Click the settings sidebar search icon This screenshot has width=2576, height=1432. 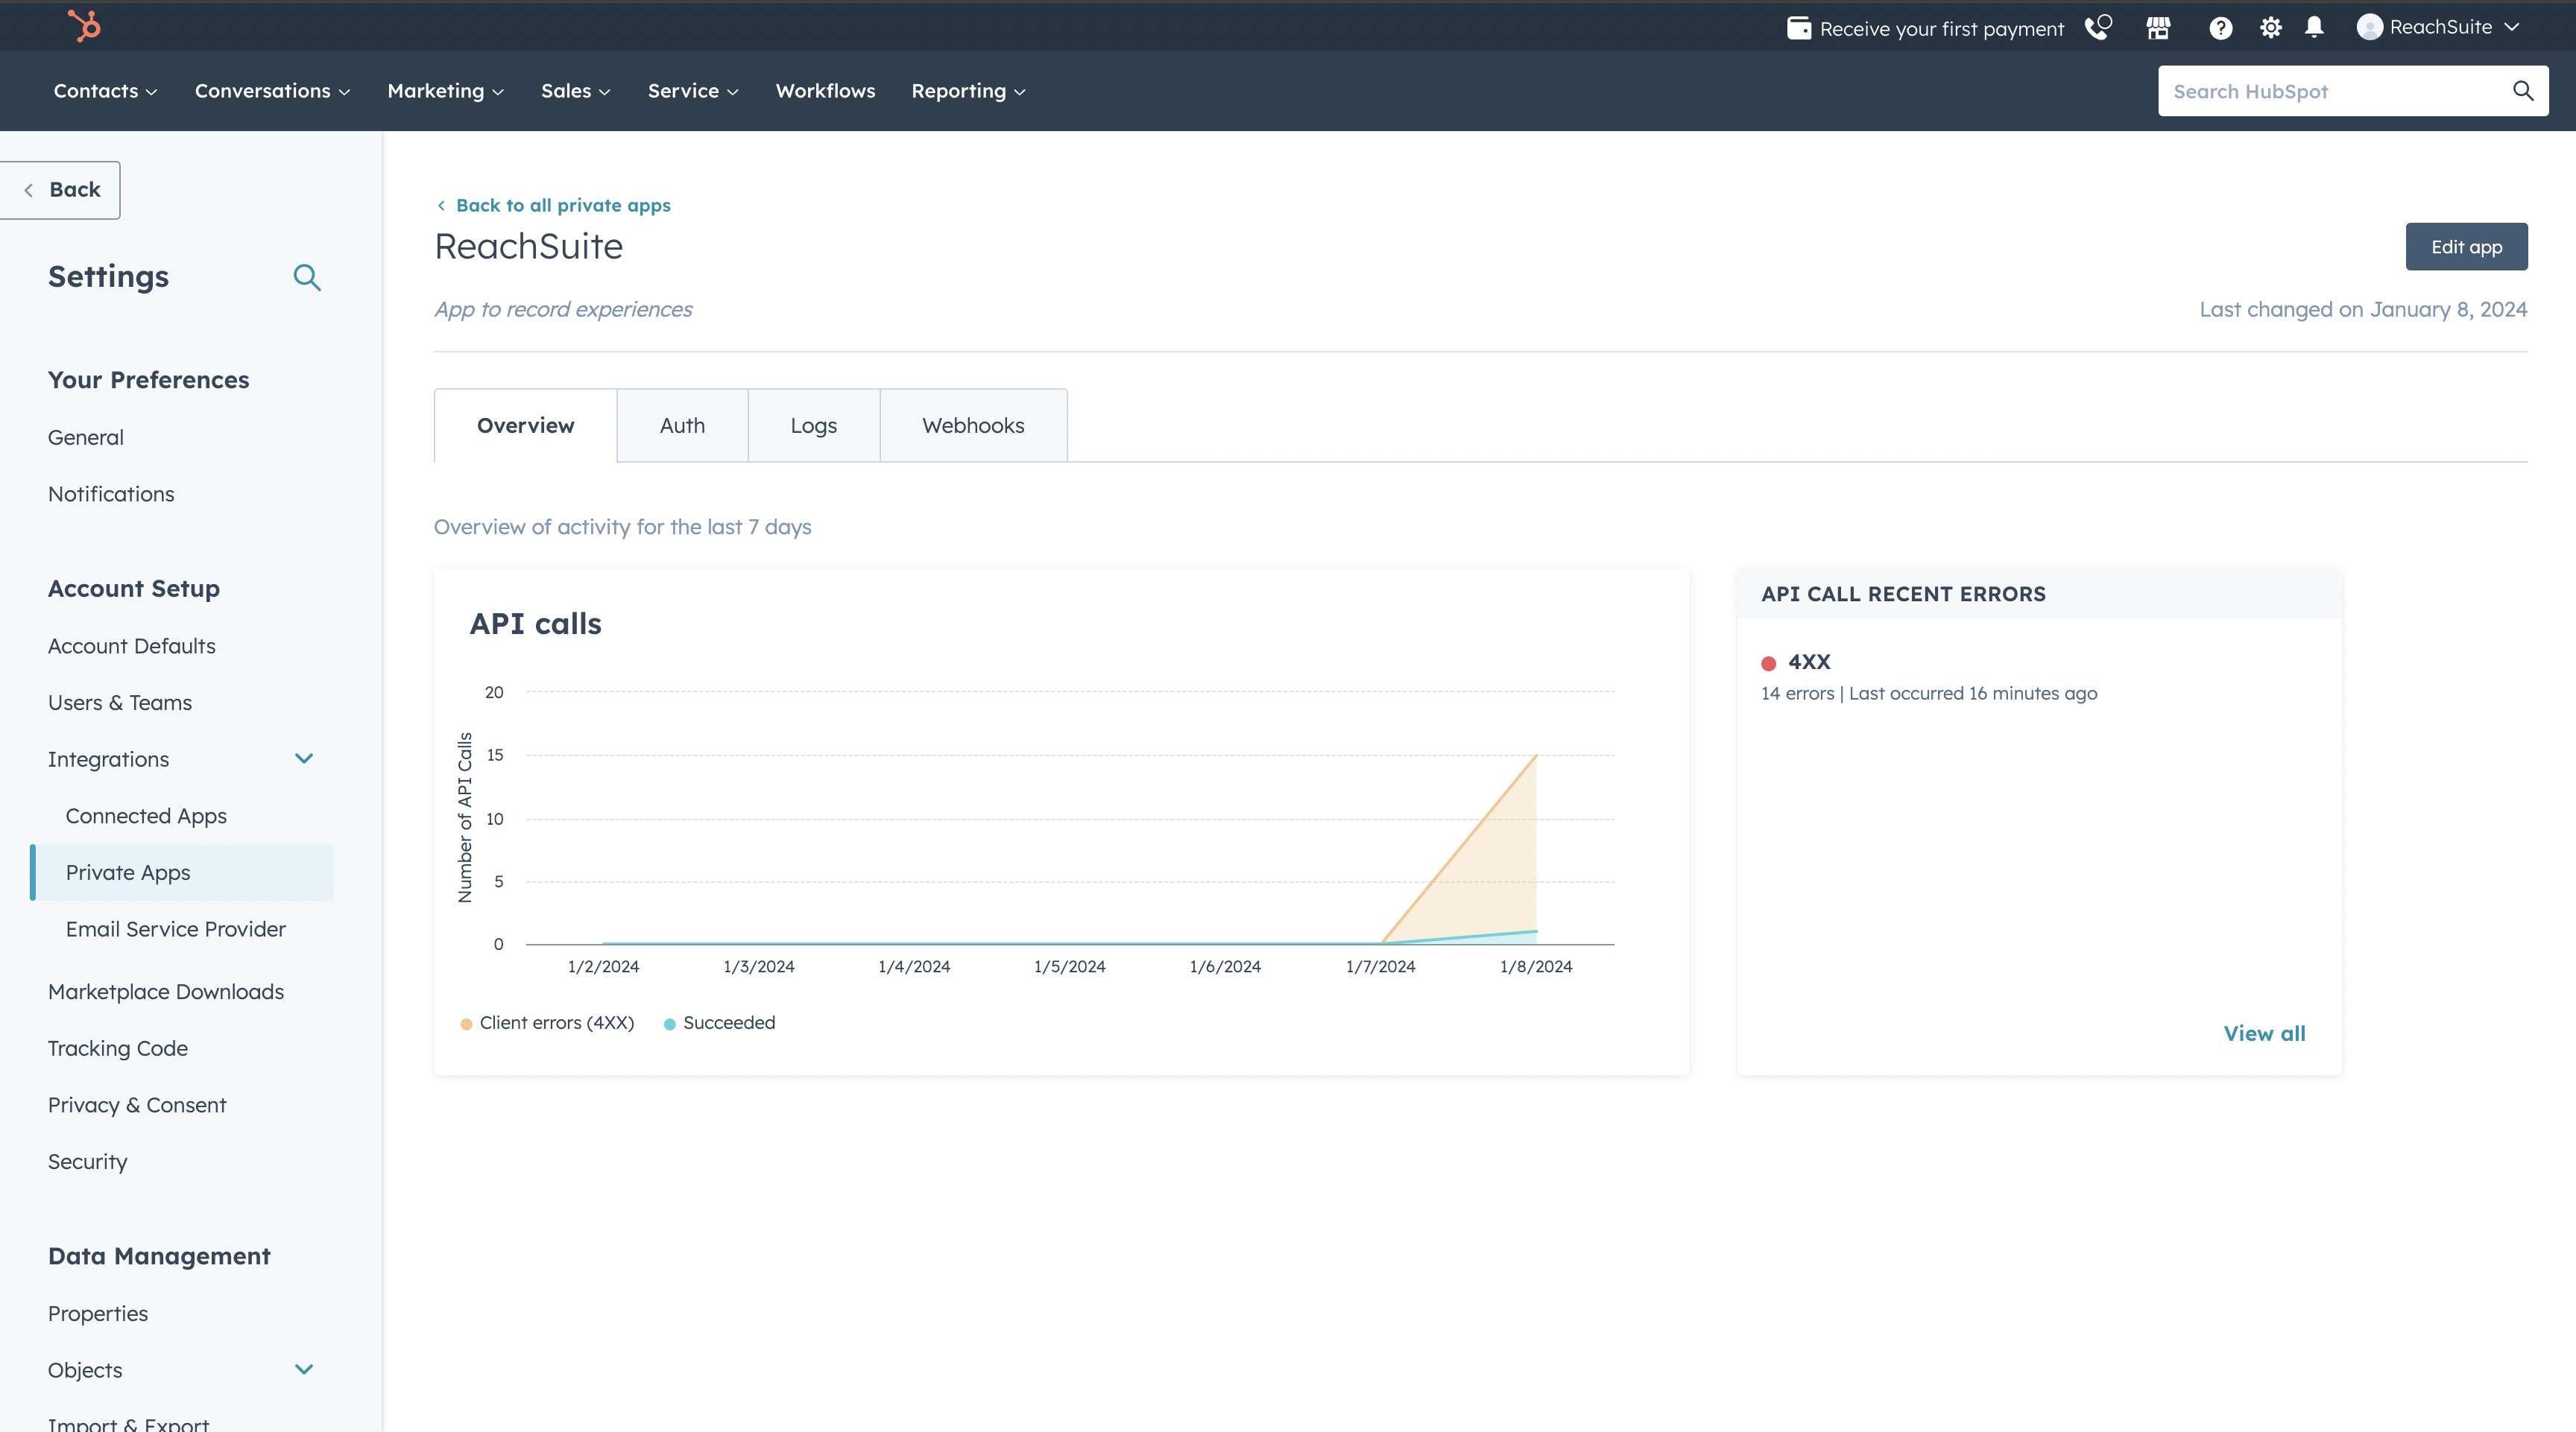[x=307, y=278]
